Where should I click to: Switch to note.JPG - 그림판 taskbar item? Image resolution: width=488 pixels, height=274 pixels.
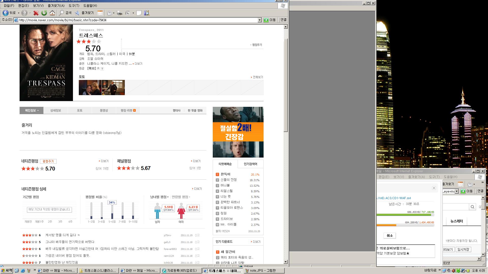point(264,271)
